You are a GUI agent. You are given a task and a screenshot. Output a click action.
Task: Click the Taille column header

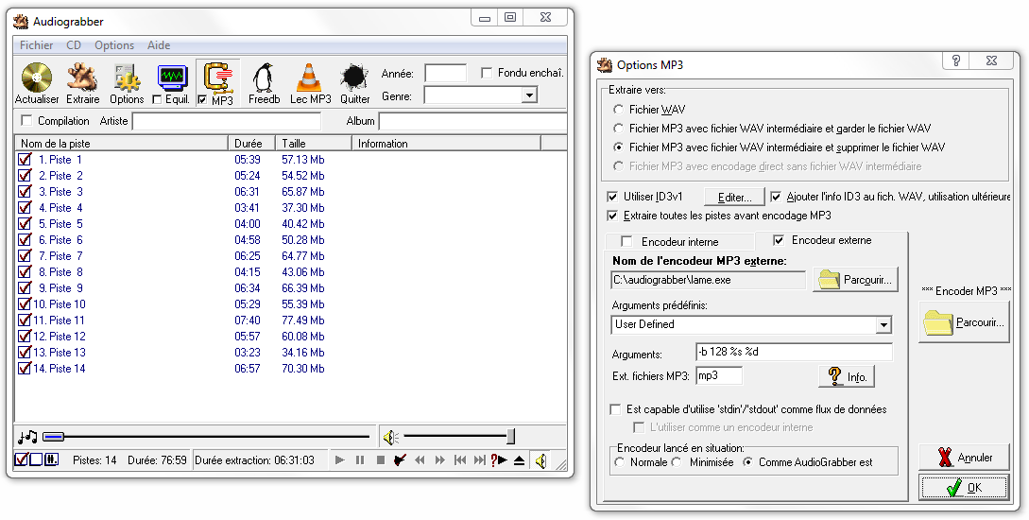tap(314, 143)
